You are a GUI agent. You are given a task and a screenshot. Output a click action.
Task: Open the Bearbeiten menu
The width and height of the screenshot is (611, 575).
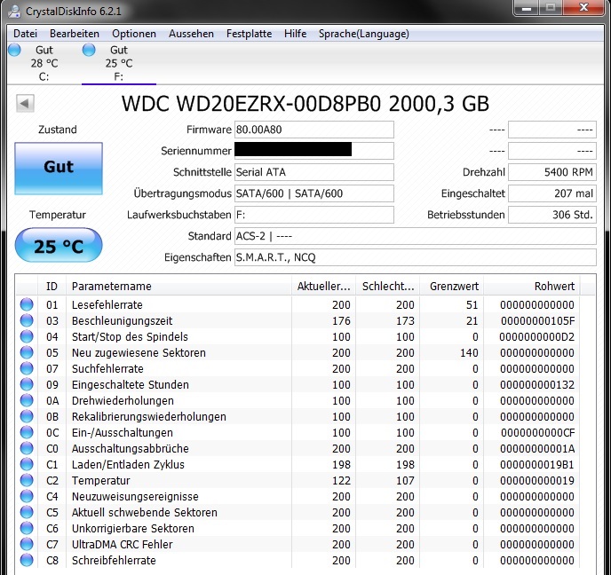point(75,34)
